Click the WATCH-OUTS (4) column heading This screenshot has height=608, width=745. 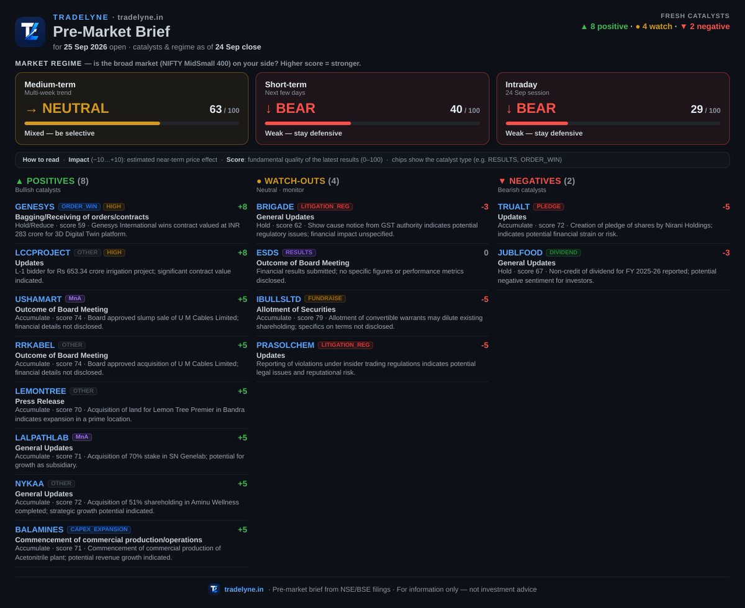298,181
